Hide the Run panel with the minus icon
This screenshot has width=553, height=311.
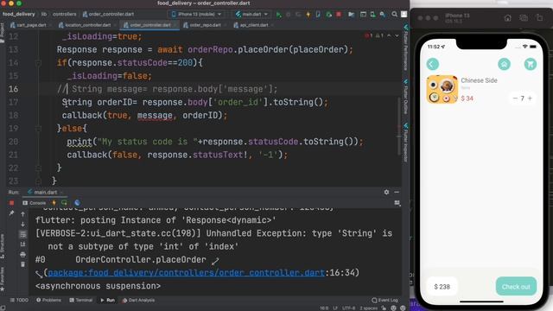(x=397, y=192)
